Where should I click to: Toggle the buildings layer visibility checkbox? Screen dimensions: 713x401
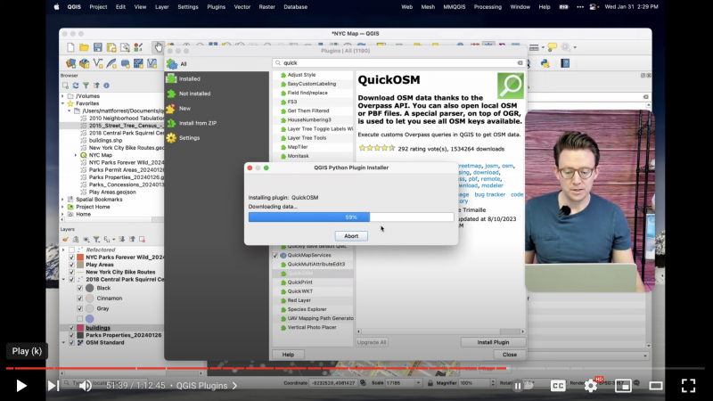pos(72,328)
